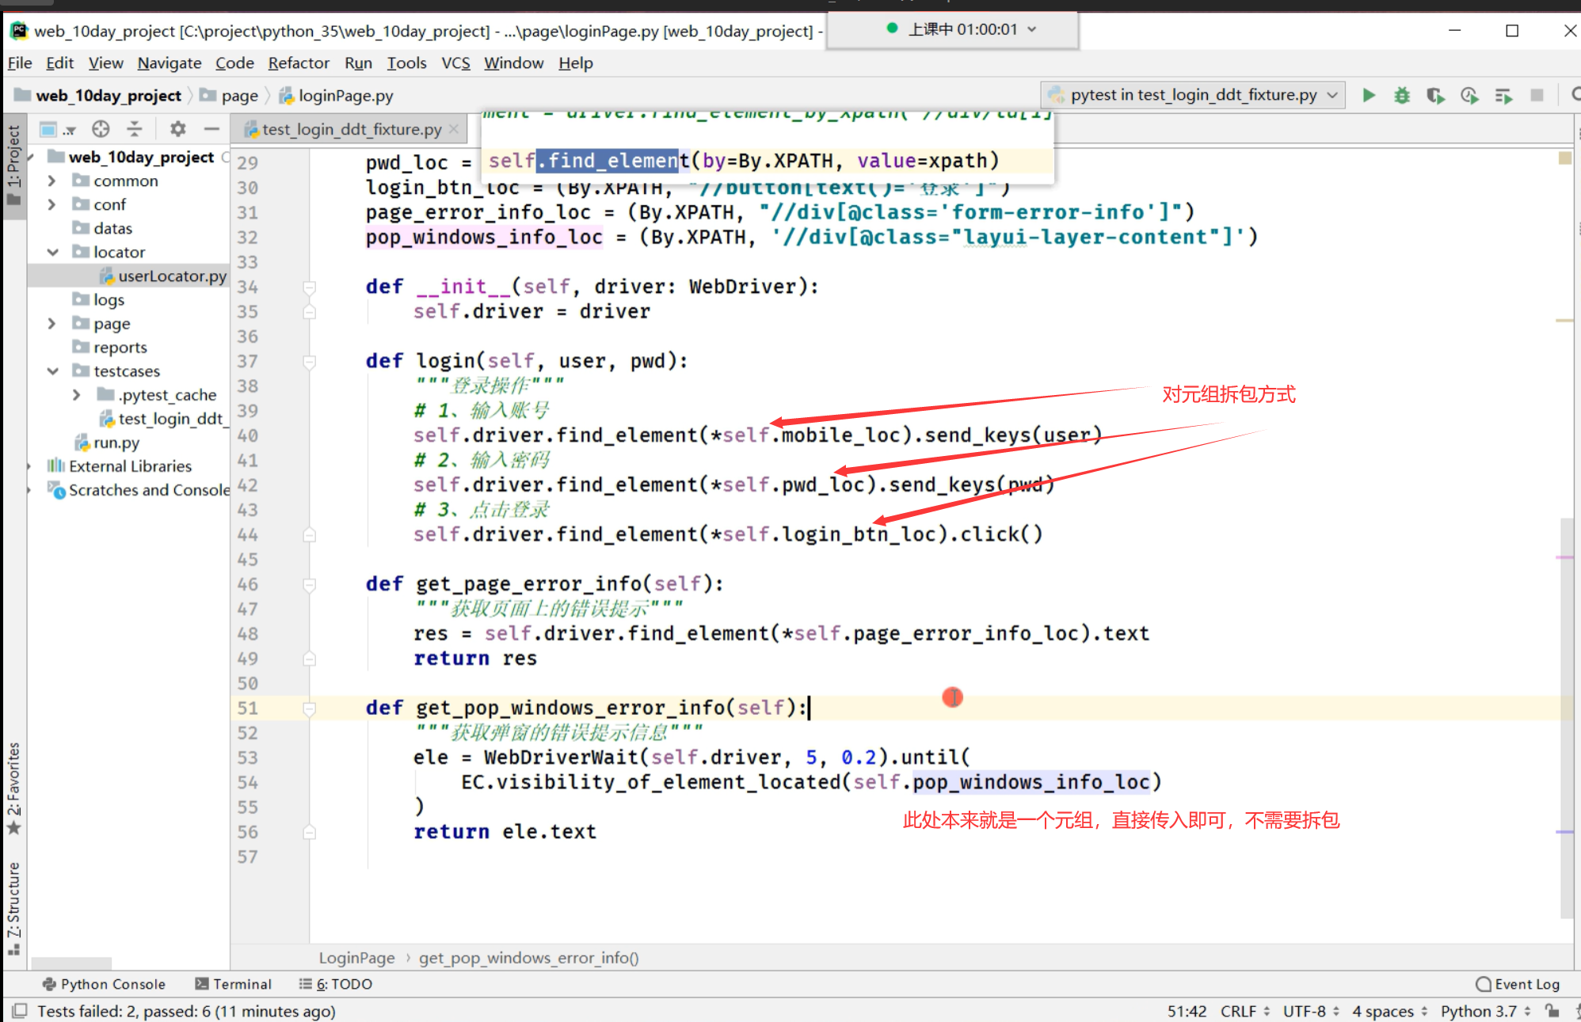
Task: Switch to the test_login_ddt_fixture.py editor tab
Action: tap(351, 129)
